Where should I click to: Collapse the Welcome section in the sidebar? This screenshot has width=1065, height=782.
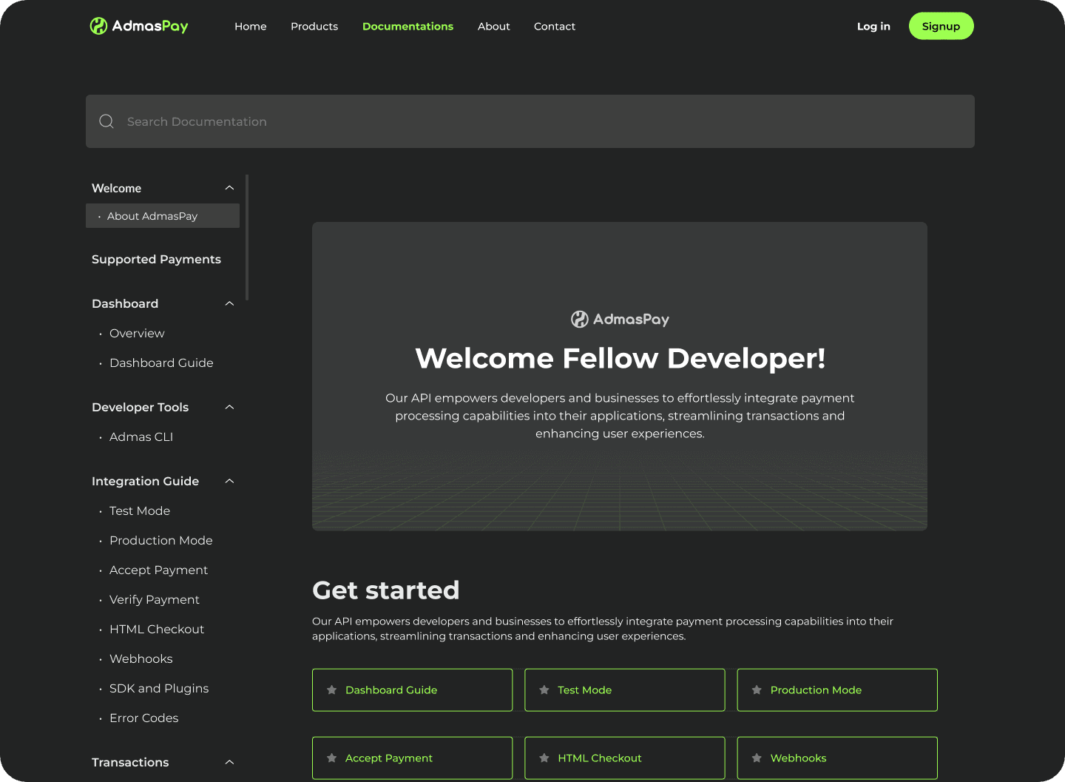229,188
